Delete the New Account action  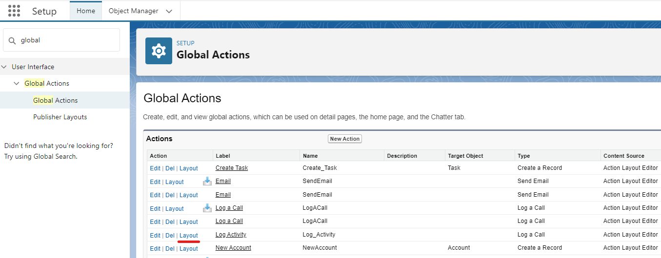coord(170,249)
